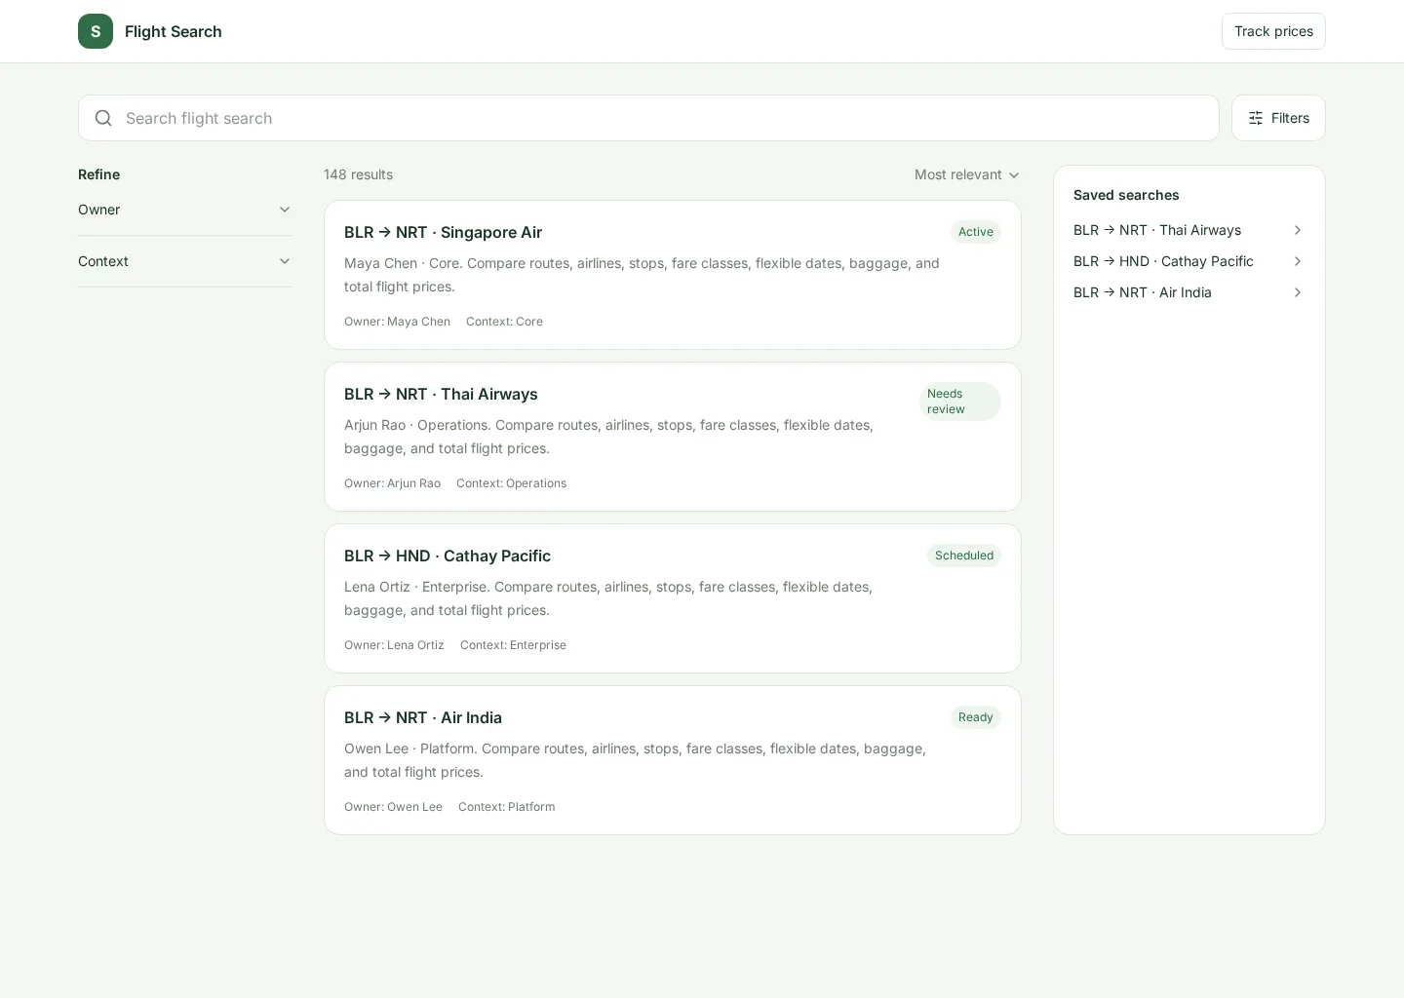
Task: Click 'Context: Platform' text
Action: pyautogui.click(x=506, y=807)
